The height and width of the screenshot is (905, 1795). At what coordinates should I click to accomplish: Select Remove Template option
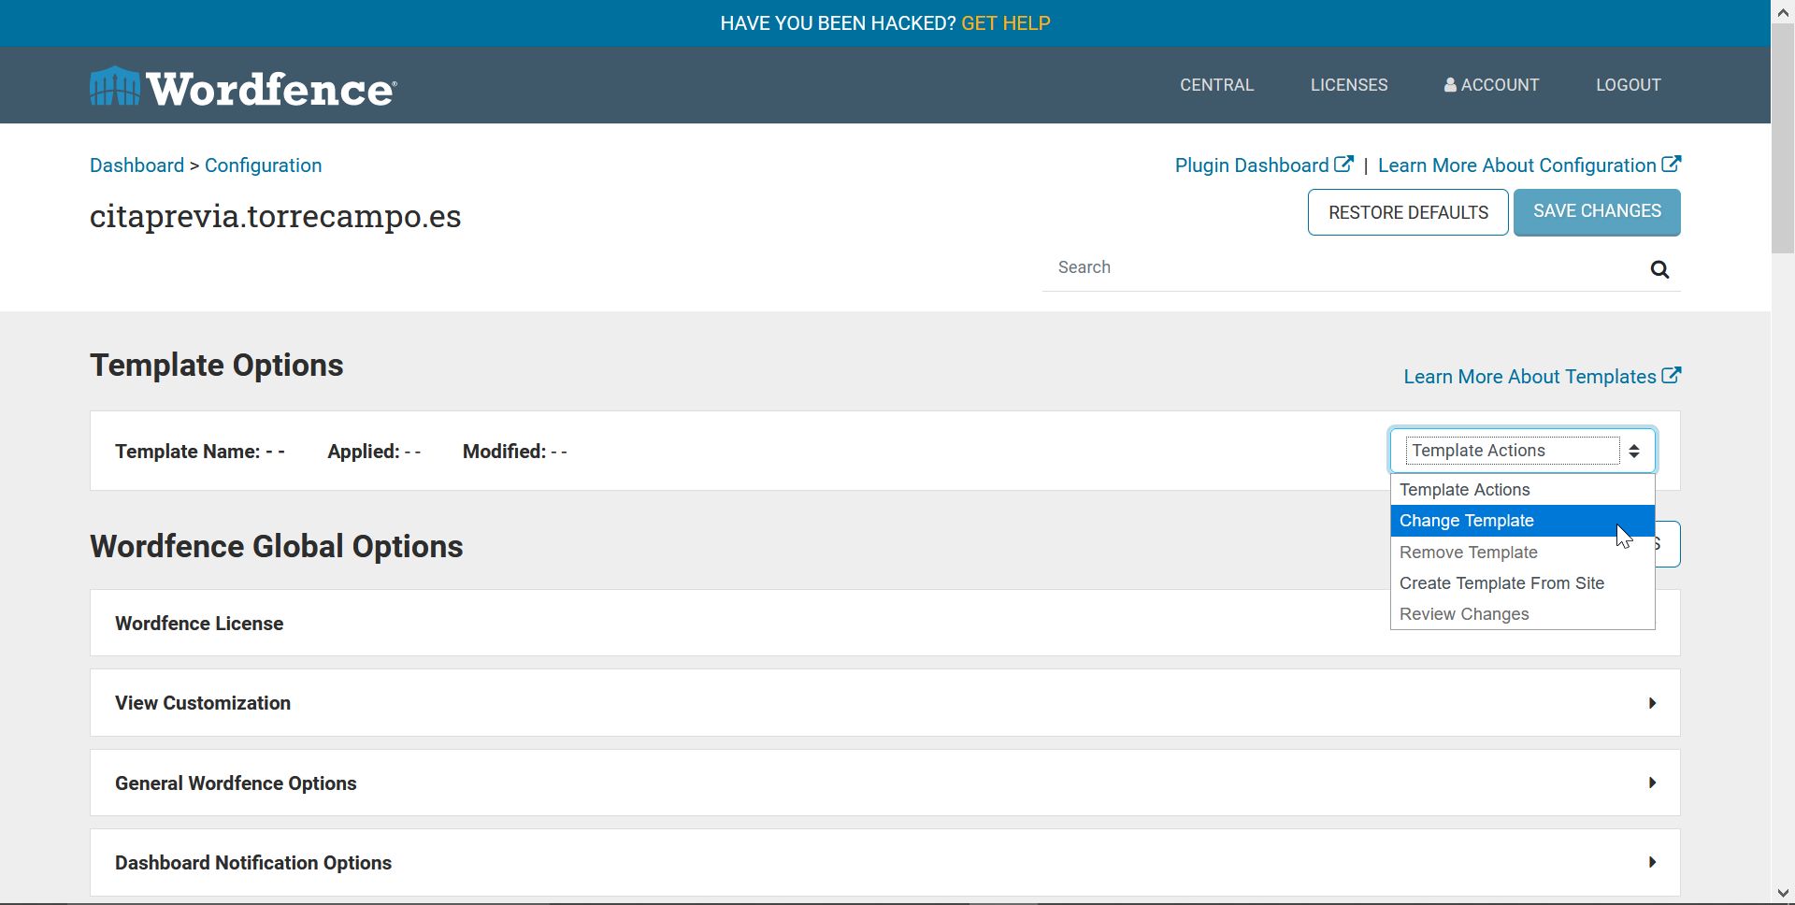tap(1468, 553)
